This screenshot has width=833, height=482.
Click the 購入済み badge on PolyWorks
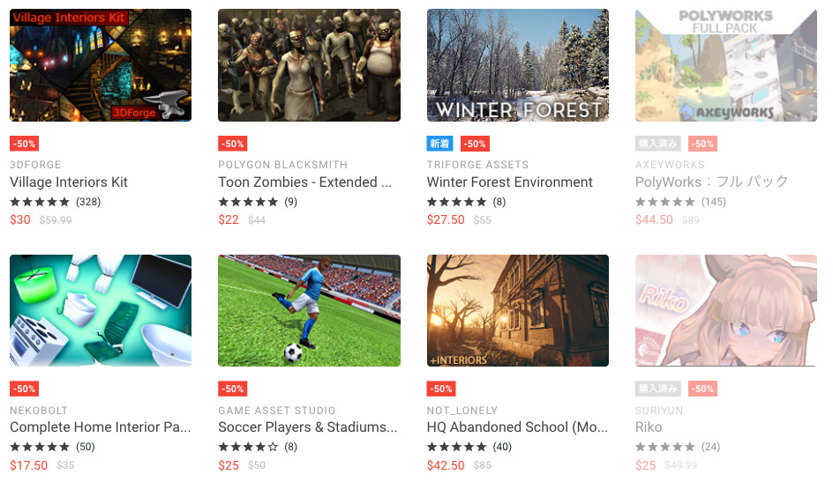point(657,144)
